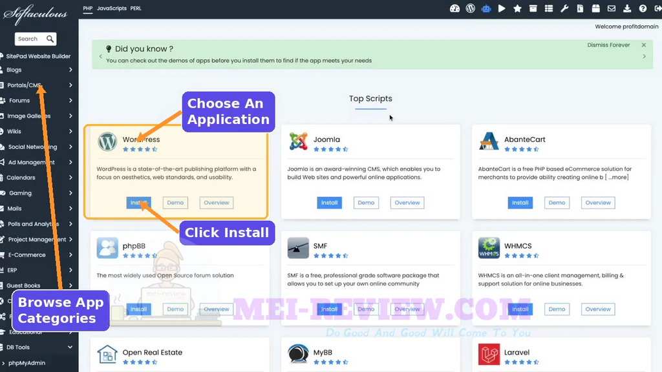Expand the Mails category chevron

click(70, 209)
